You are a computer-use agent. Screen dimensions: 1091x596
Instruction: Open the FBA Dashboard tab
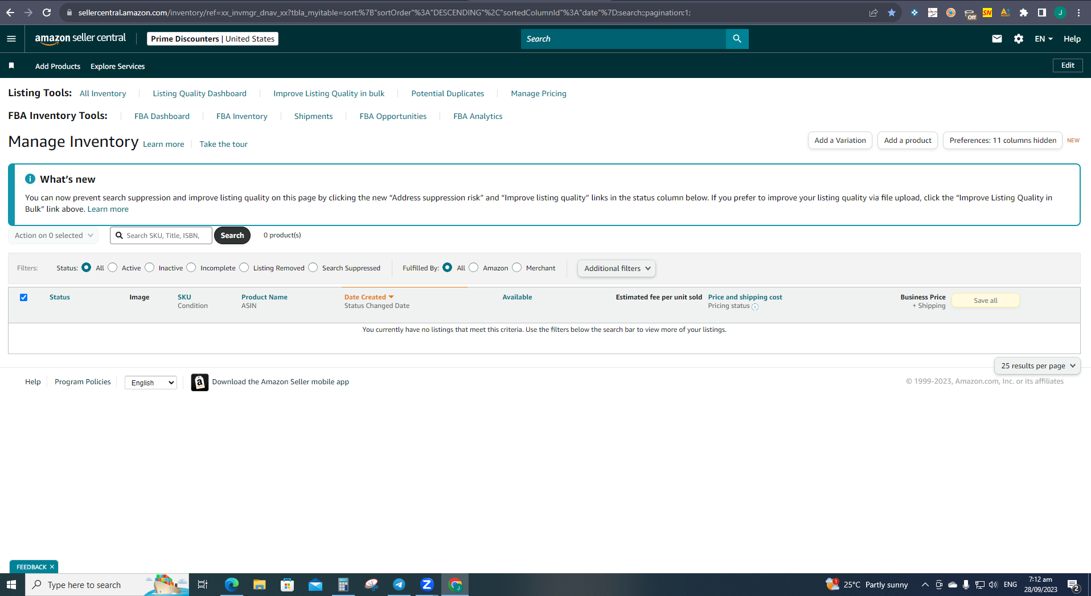162,116
